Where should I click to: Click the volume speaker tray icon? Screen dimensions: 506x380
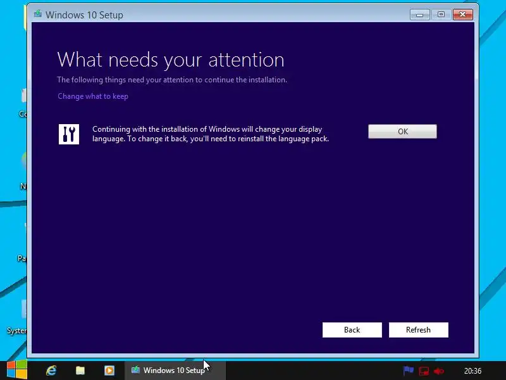[x=439, y=371]
